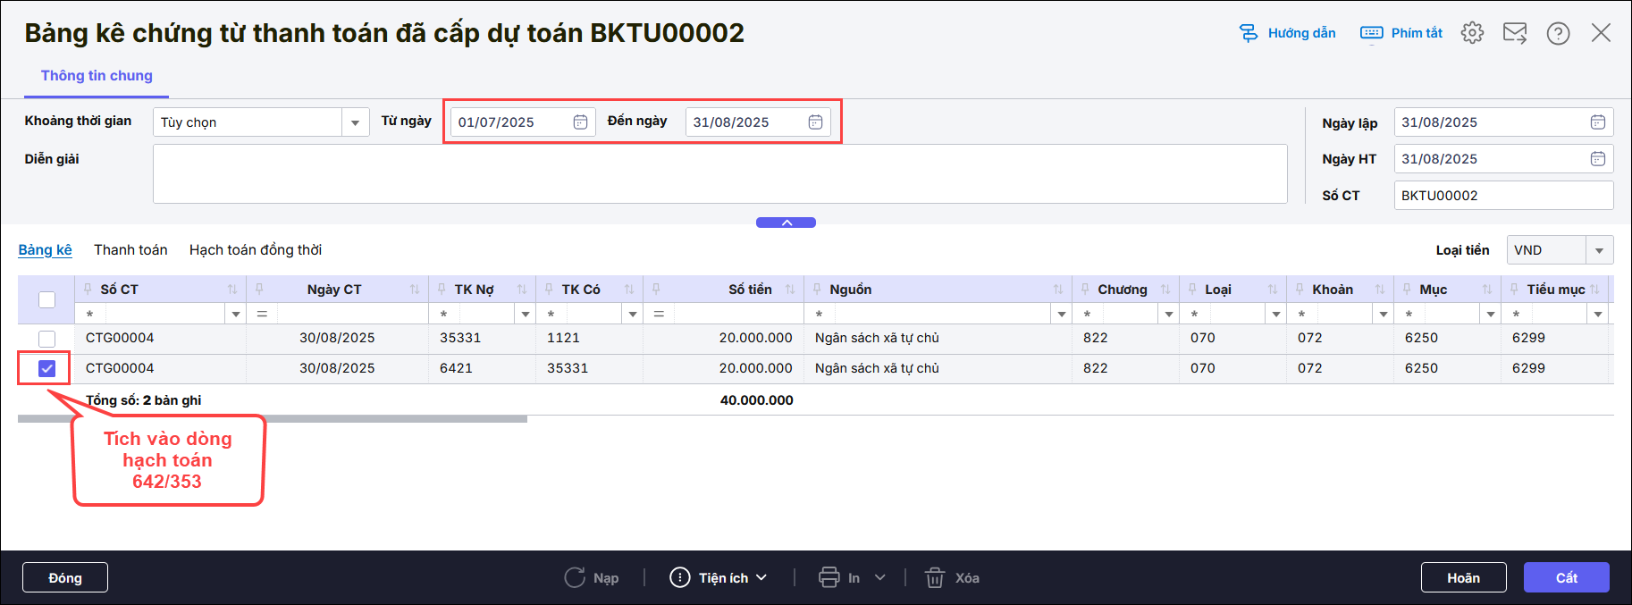Open calendar picker for Ngày HT
The image size is (1632, 605).
tap(1598, 159)
